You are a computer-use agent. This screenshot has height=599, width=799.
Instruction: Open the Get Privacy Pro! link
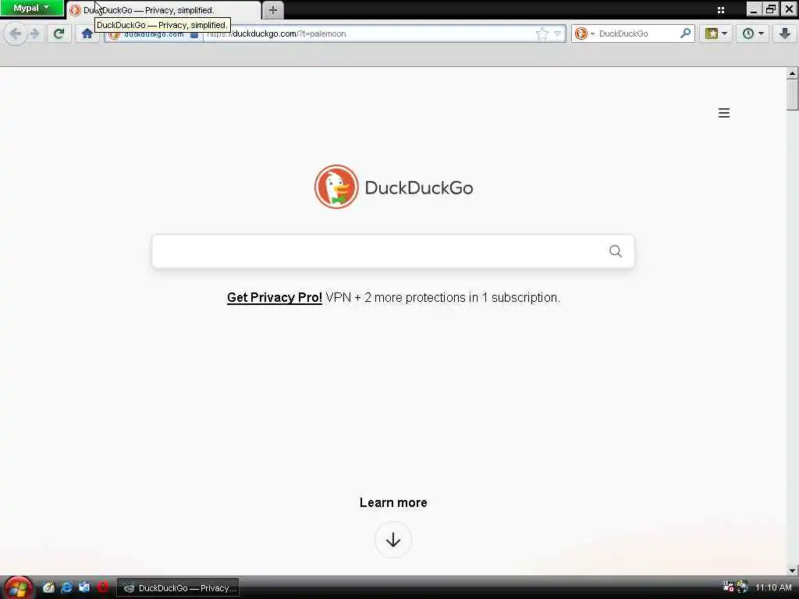[x=274, y=297]
